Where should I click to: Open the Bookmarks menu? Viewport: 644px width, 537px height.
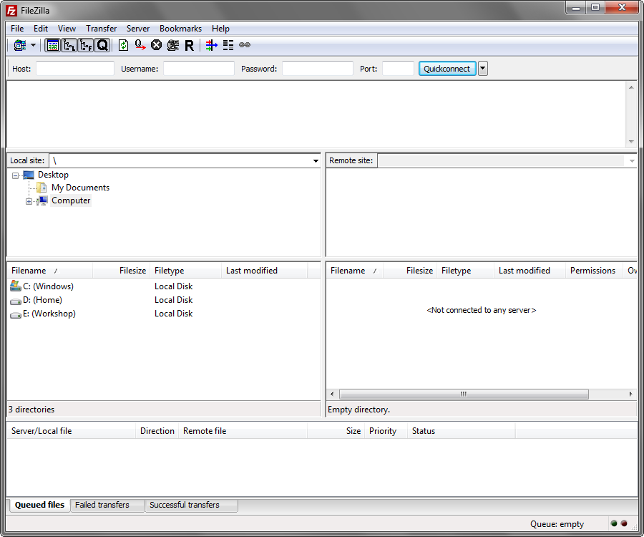[181, 29]
